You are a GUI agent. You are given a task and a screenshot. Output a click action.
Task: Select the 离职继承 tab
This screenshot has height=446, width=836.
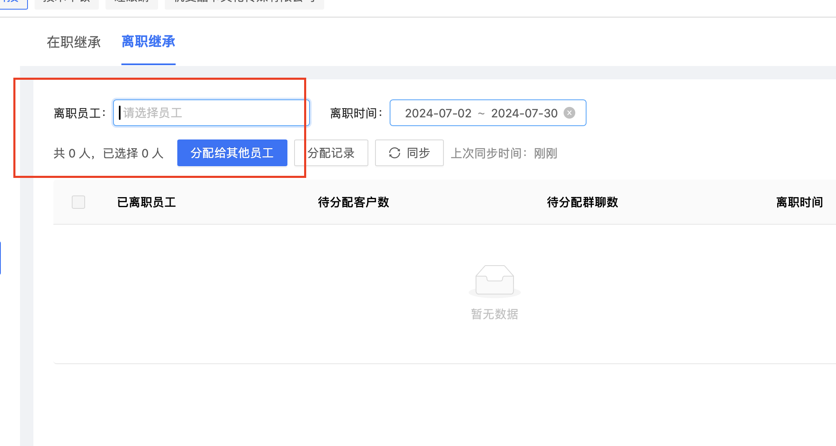click(149, 42)
